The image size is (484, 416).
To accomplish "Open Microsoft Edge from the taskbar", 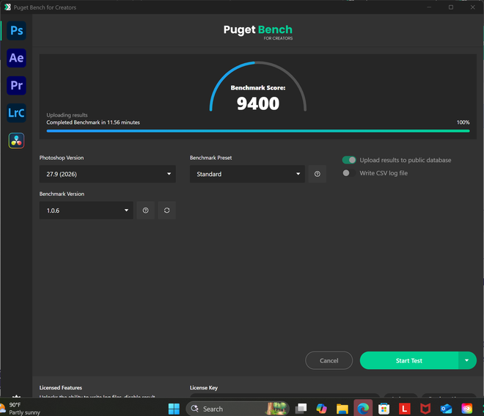I will (x=363, y=409).
